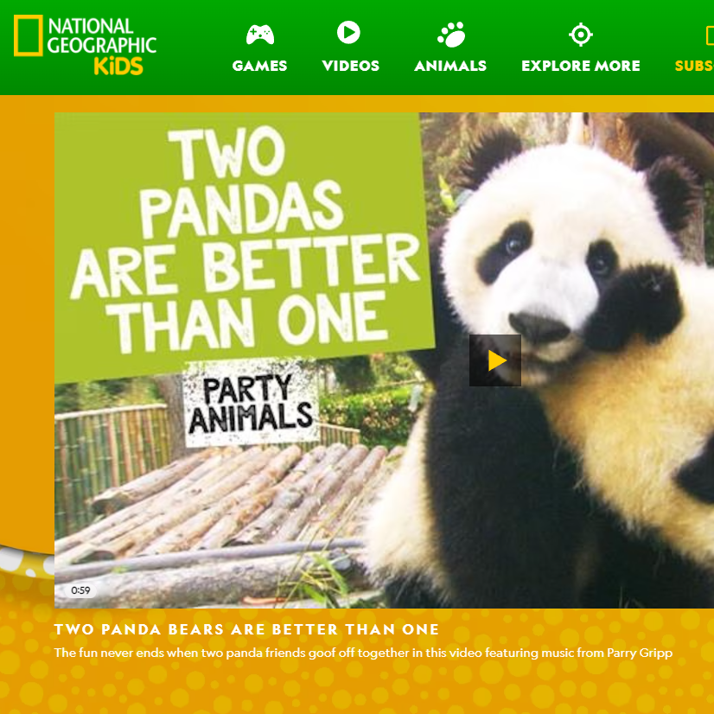Click the yellow Subscribe icon
Screen dimensions: 714x714
[710, 35]
